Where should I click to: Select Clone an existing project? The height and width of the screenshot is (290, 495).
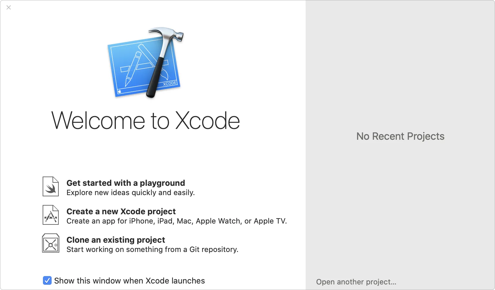pyautogui.click(x=116, y=240)
